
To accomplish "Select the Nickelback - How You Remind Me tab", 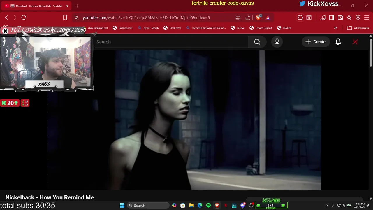I will pyautogui.click(x=36, y=6).
